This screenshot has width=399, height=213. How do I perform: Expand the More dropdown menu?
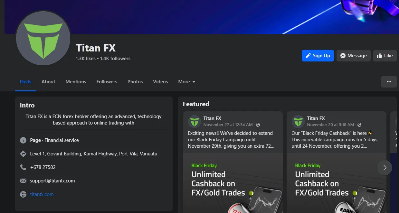point(187,82)
